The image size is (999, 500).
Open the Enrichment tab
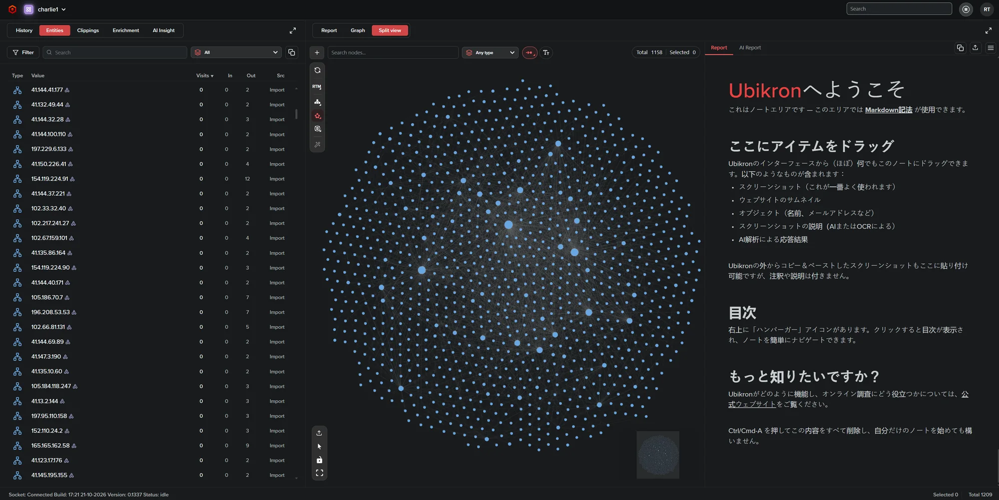(126, 30)
